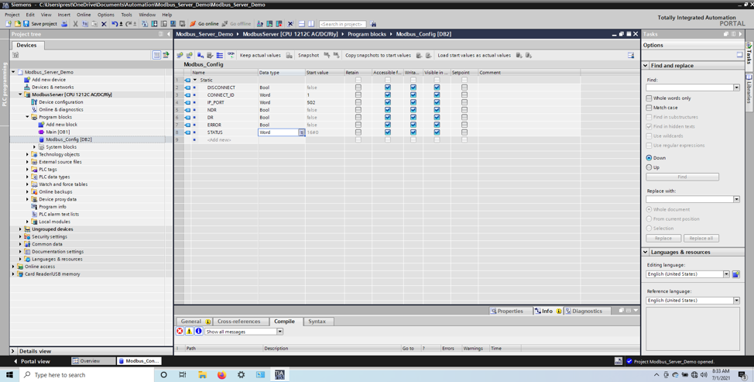
Task: Check Retain checkbox for ERROR row
Action: [358, 125]
